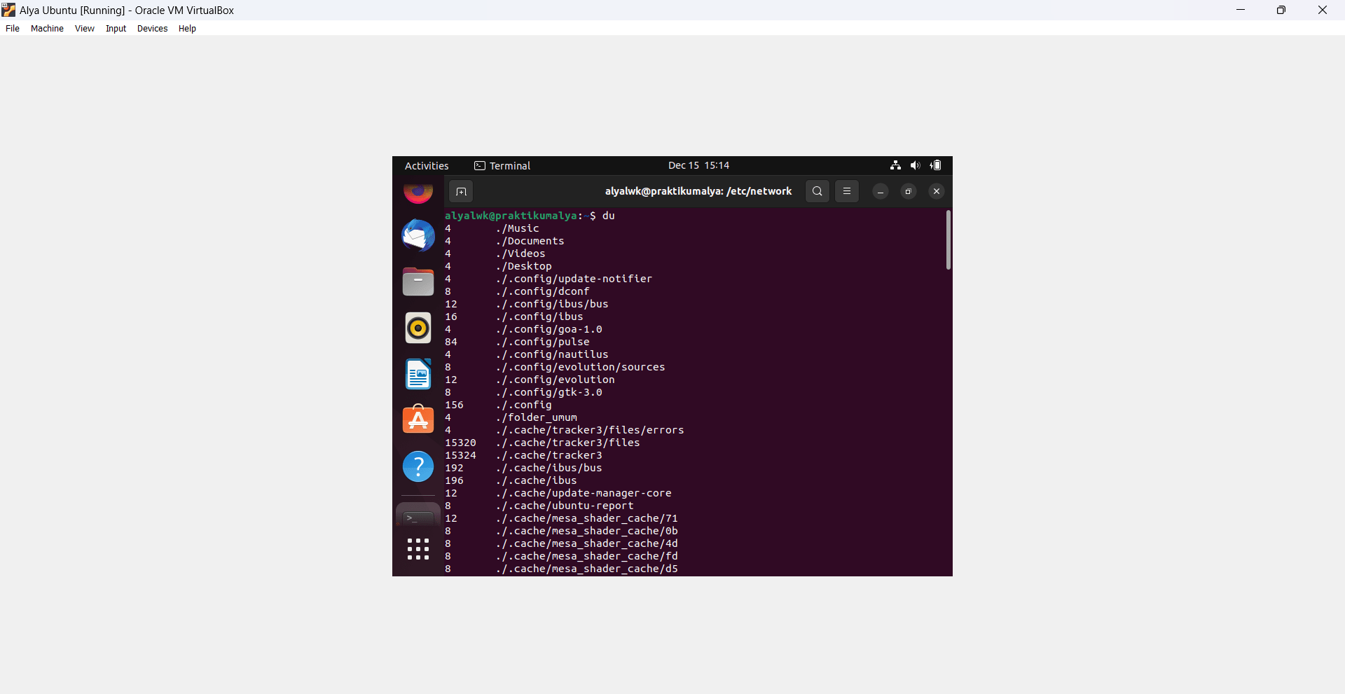Open the clock showing Dec 15 15:14
This screenshot has width=1345, height=694.
pos(698,165)
